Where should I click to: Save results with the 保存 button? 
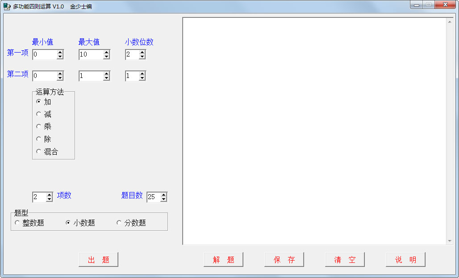tap(284, 260)
